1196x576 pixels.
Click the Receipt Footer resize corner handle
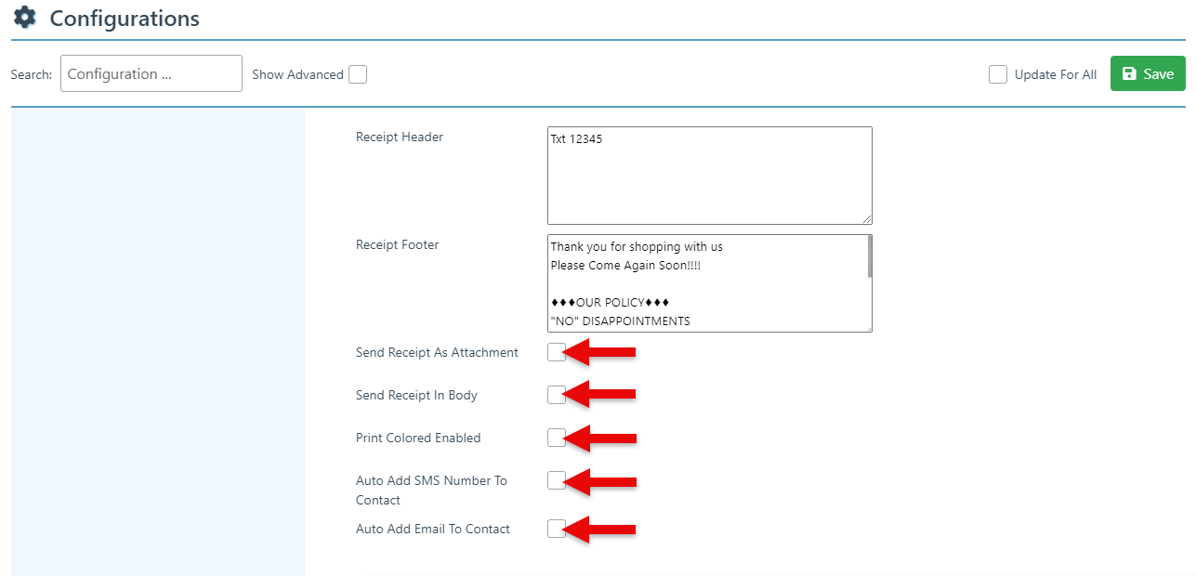pos(867,327)
